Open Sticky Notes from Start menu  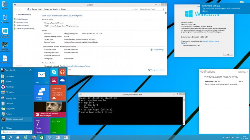pos(16,109)
